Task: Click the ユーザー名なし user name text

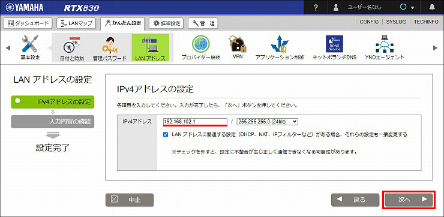Action: pyautogui.click(x=364, y=8)
